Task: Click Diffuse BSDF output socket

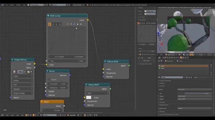Action: pyautogui.click(x=129, y=66)
